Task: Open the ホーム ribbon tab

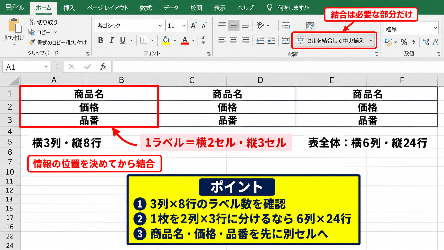Action: click(x=44, y=8)
